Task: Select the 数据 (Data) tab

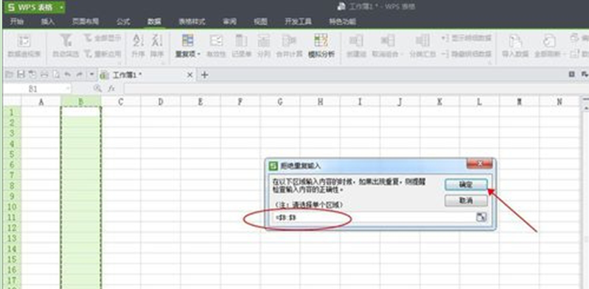Action: [154, 22]
